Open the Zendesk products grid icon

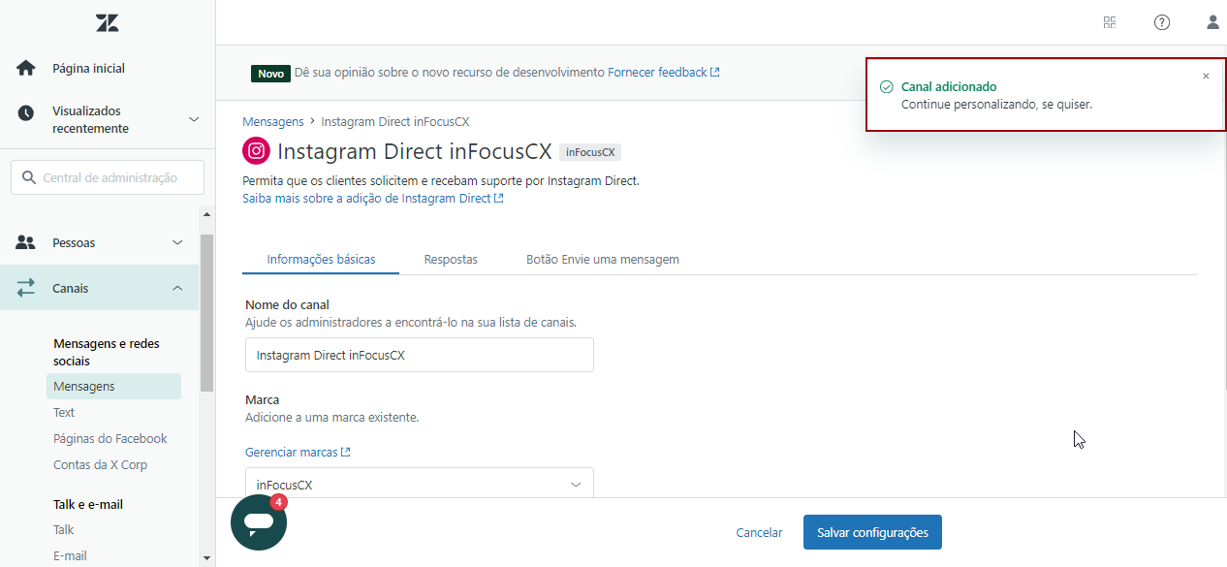point(1110,22)
